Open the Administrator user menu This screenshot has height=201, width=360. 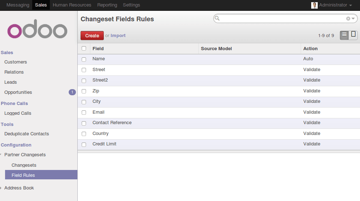point(331,5)
